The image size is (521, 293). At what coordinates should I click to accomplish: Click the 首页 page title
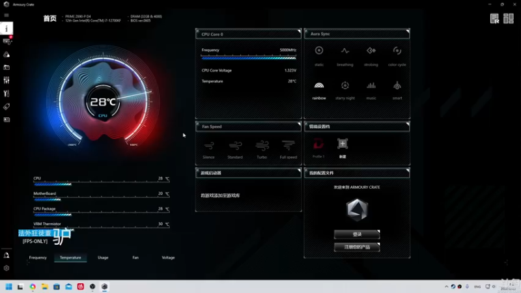tap(50, 18)
